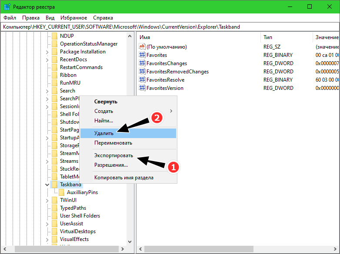
Task: Open the Файл menu
Action: 10,18
